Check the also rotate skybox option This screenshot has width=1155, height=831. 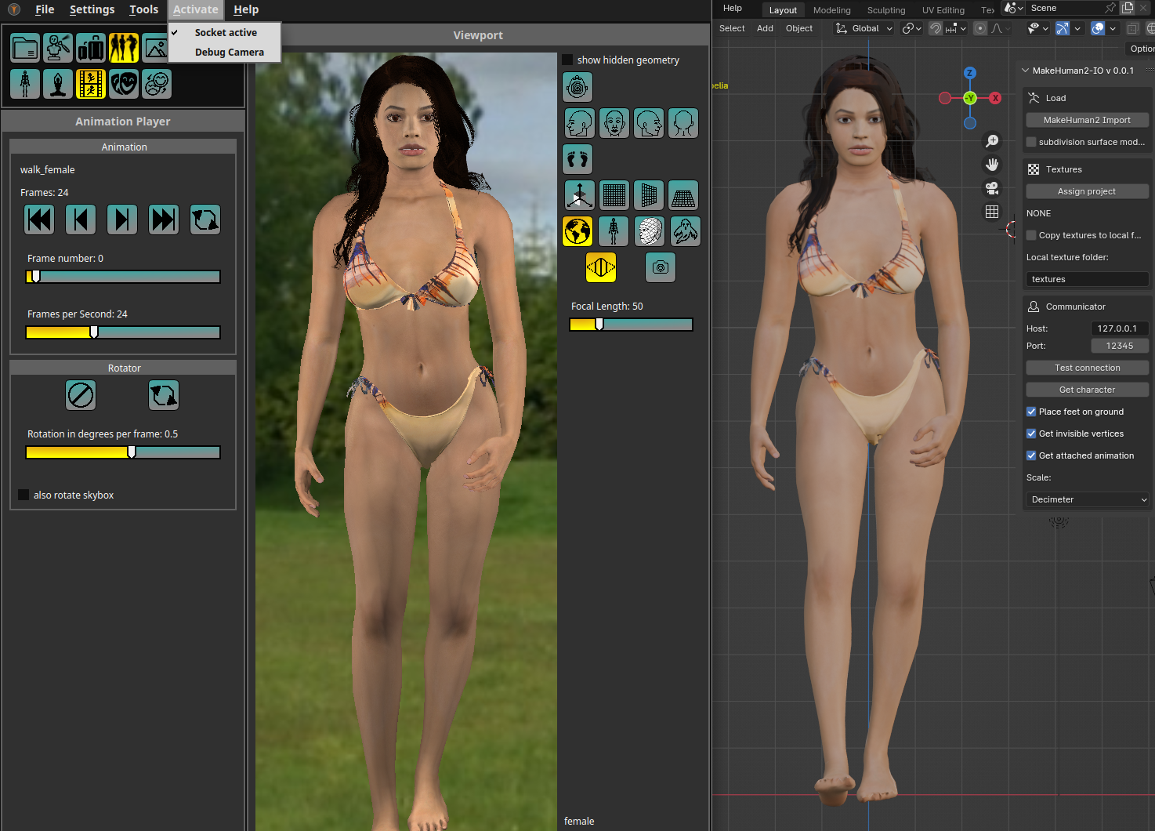click(24, 495)
